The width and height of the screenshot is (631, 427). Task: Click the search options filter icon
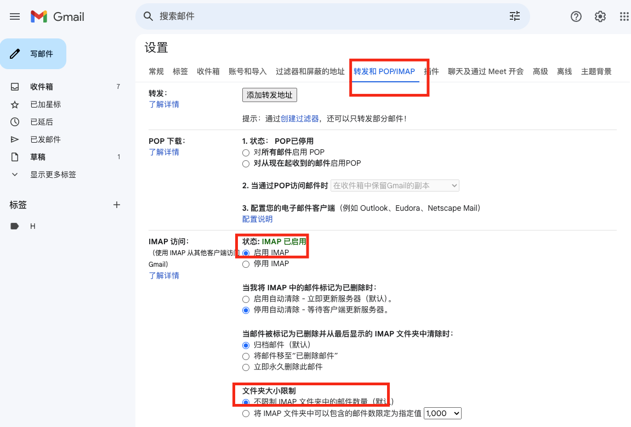pyautogui.click(x=514, y=16)
